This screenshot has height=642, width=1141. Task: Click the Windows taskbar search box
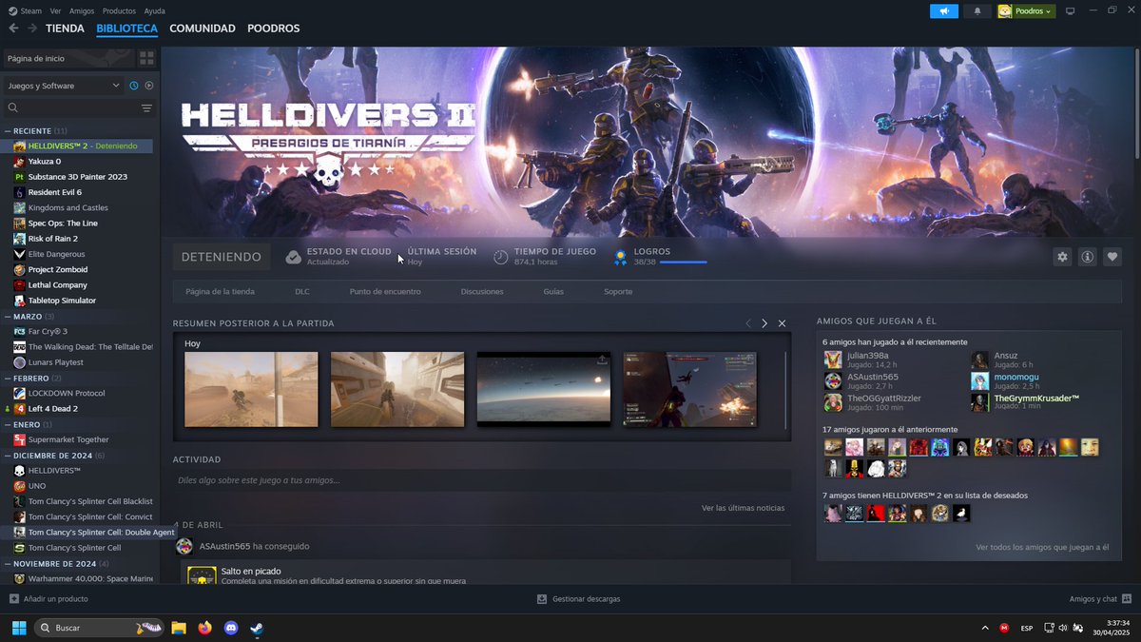[98, 628]
